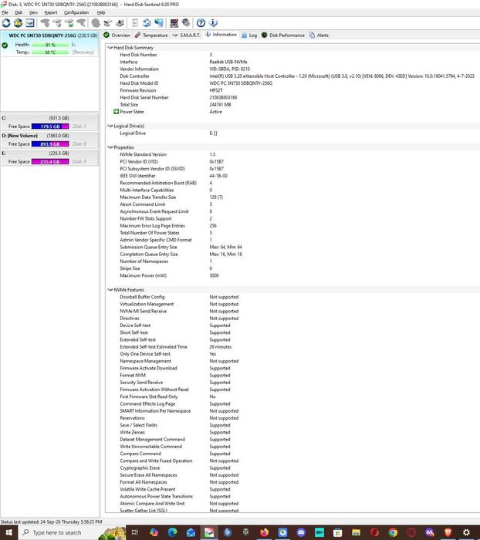Click the Status last updated status bar text

click(52, 522)
